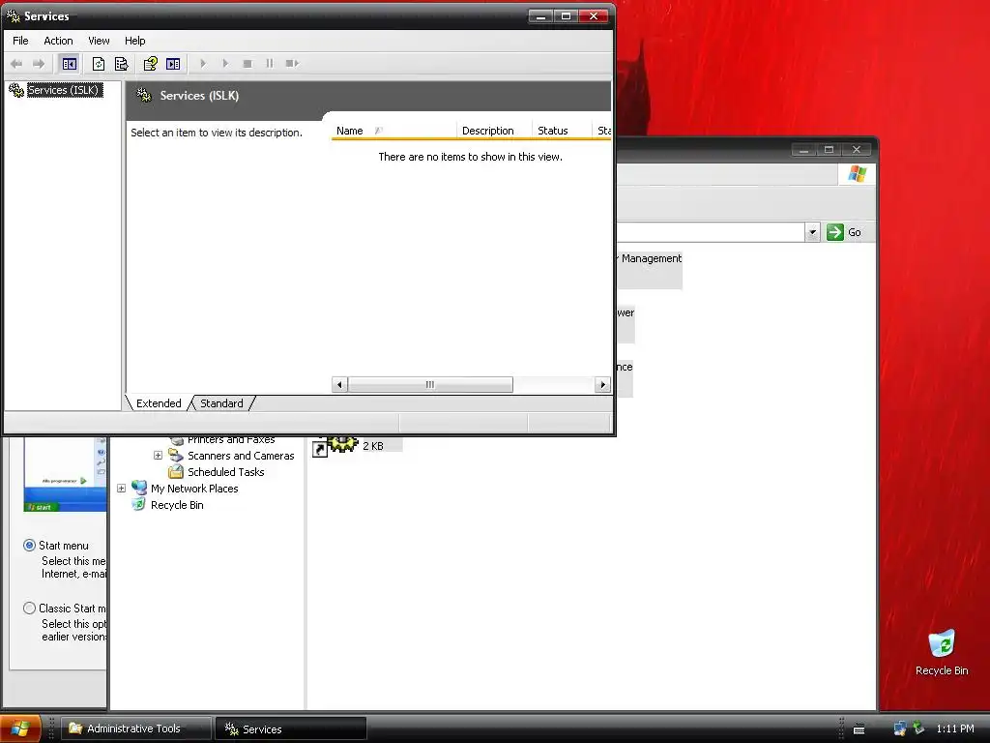Minimize the Services window

pos(540,16)
